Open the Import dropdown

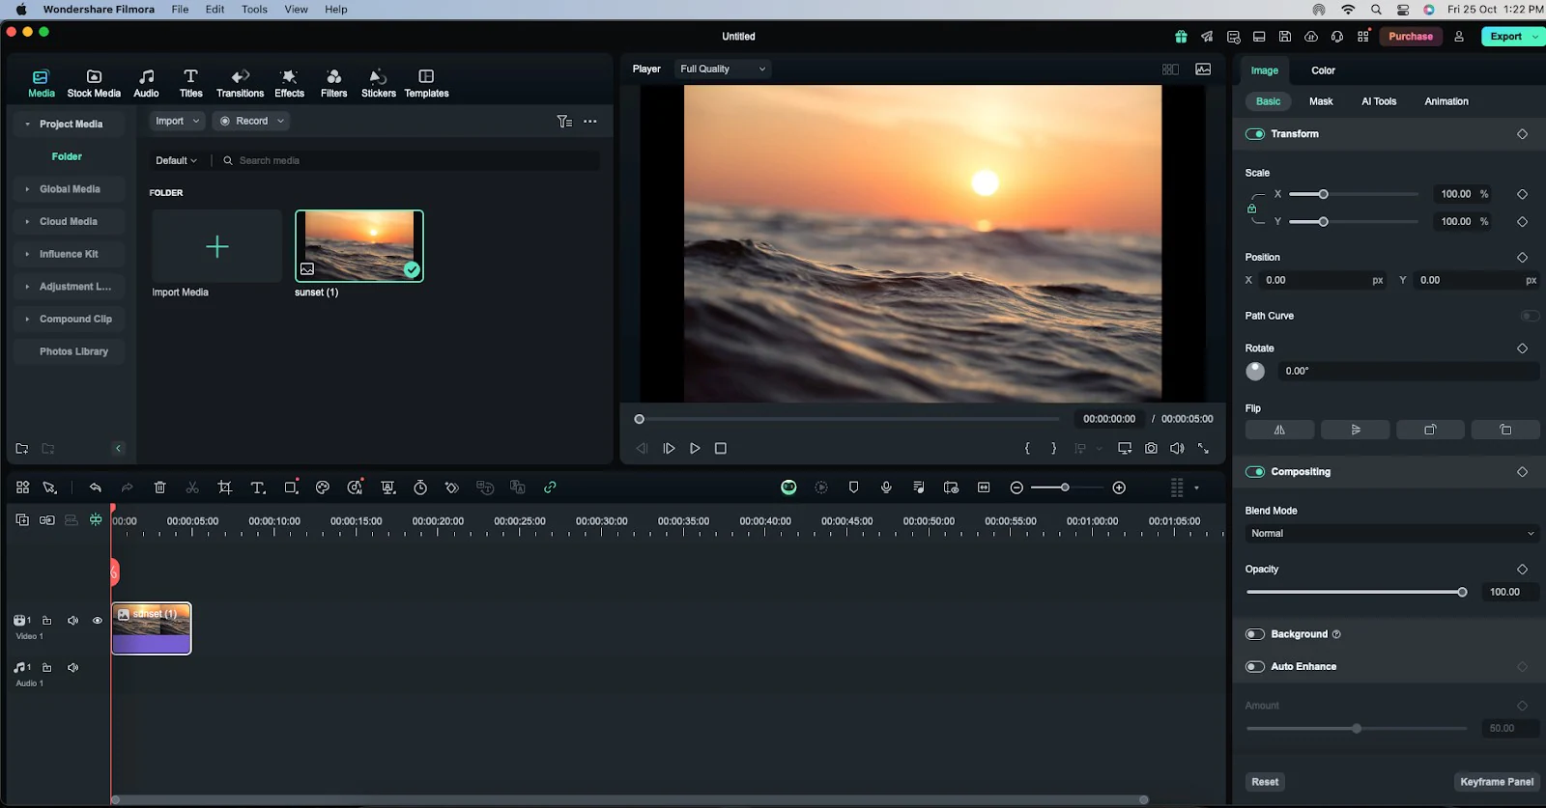[177, 121]
